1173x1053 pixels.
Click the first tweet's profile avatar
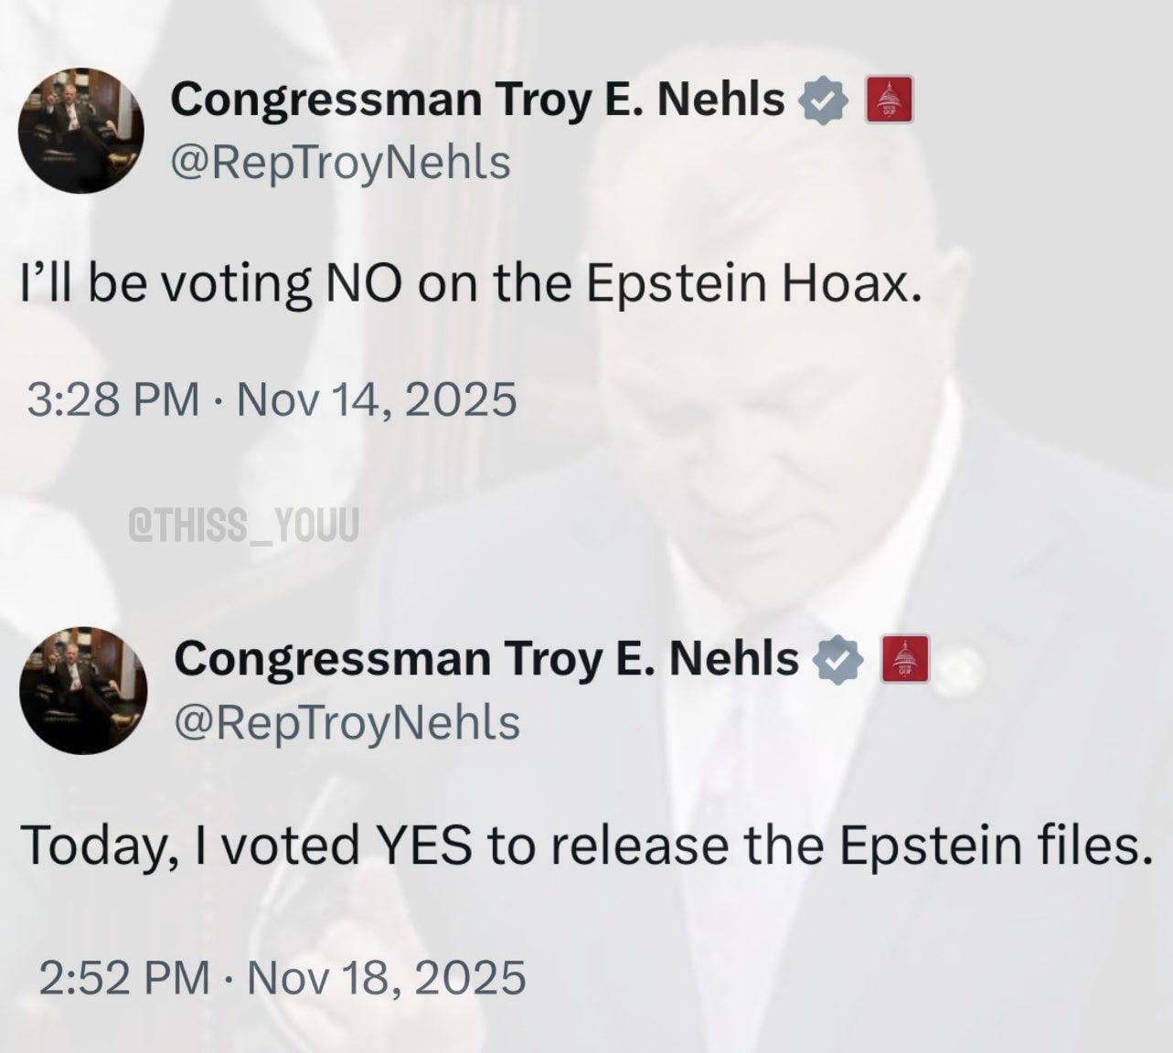[x=84, y=132]
